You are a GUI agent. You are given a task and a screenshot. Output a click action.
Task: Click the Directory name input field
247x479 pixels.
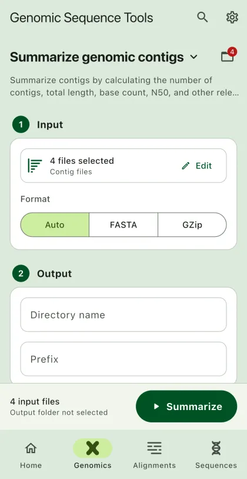tap(123, 315)
